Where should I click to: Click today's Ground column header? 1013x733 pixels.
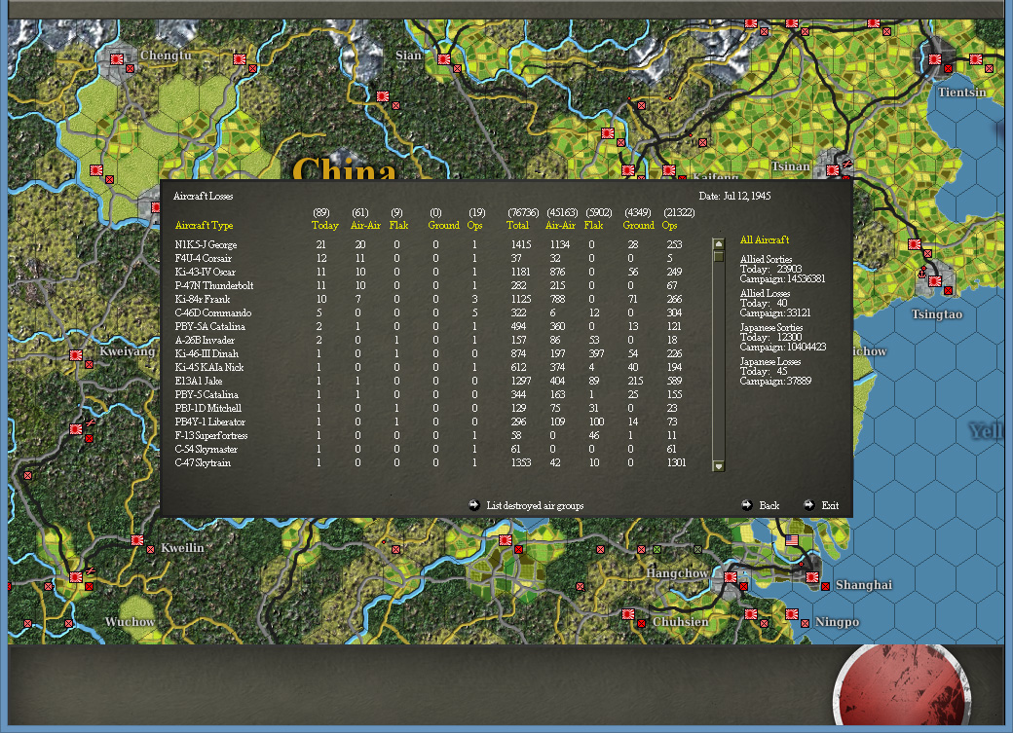coord(444,226)
